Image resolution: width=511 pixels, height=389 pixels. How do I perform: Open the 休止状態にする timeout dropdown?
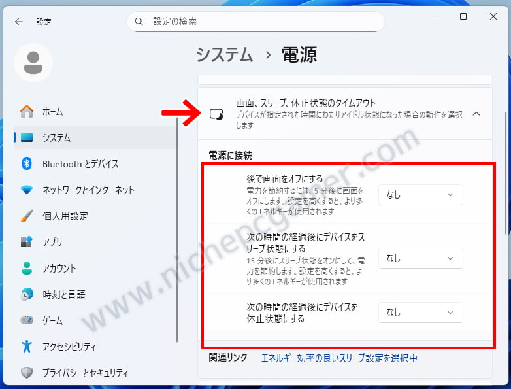(x=420, y=313)
